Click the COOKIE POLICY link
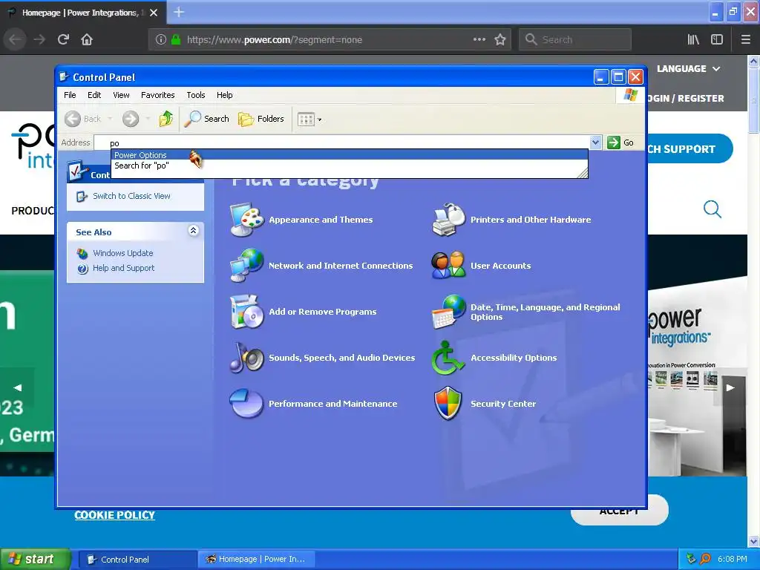The width and height of the screenshot is (760, 570). 114,515
